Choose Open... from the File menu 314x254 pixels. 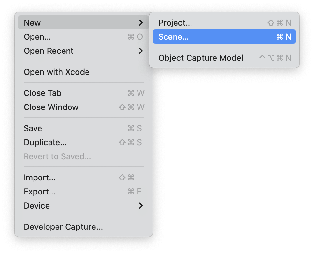tap(37, 37)
